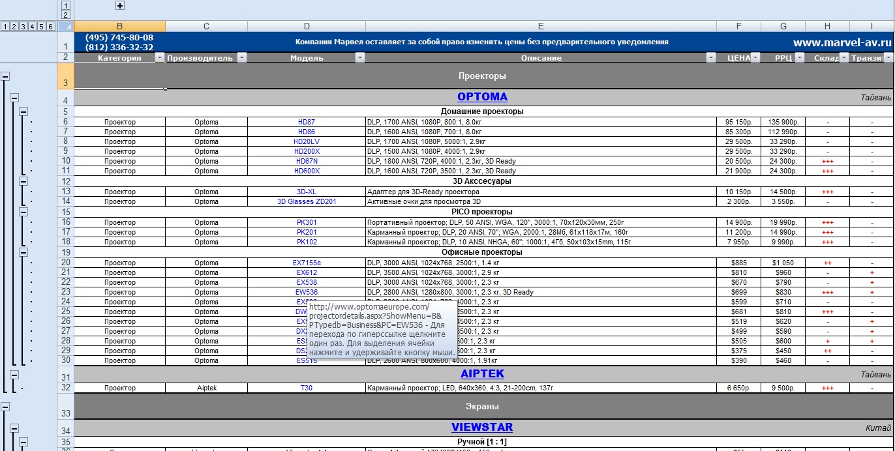
Task: Open the Производитель filter dropdown
Action: pyautogui.click(x=242, y=58)
